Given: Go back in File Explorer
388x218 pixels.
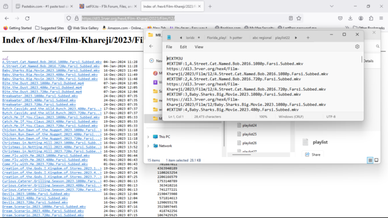Looking at the screenshot, I should (151, 46).
